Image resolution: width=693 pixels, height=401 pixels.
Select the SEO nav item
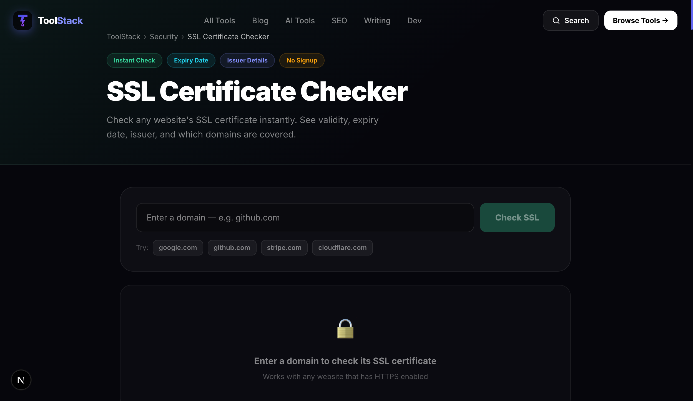coord(339,21)
